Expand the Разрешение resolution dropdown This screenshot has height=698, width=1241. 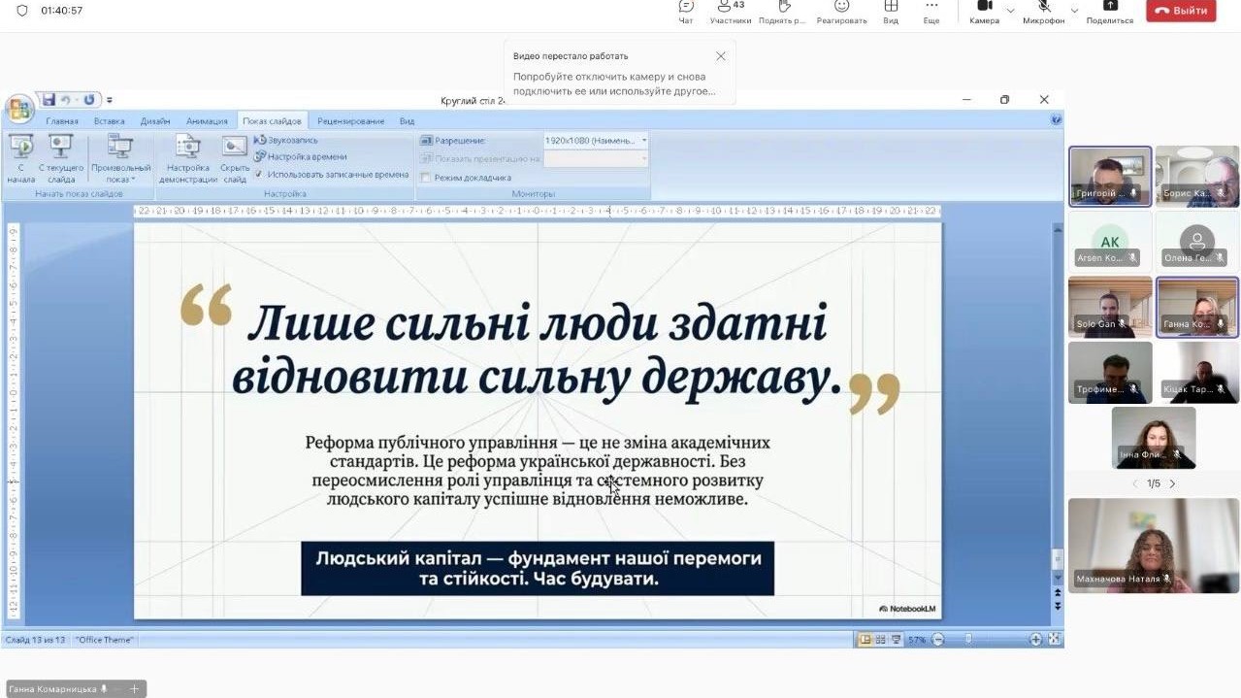[644, 141]
